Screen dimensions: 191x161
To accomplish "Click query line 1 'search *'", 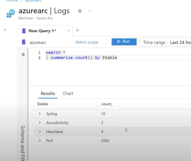I will point(56,53).
